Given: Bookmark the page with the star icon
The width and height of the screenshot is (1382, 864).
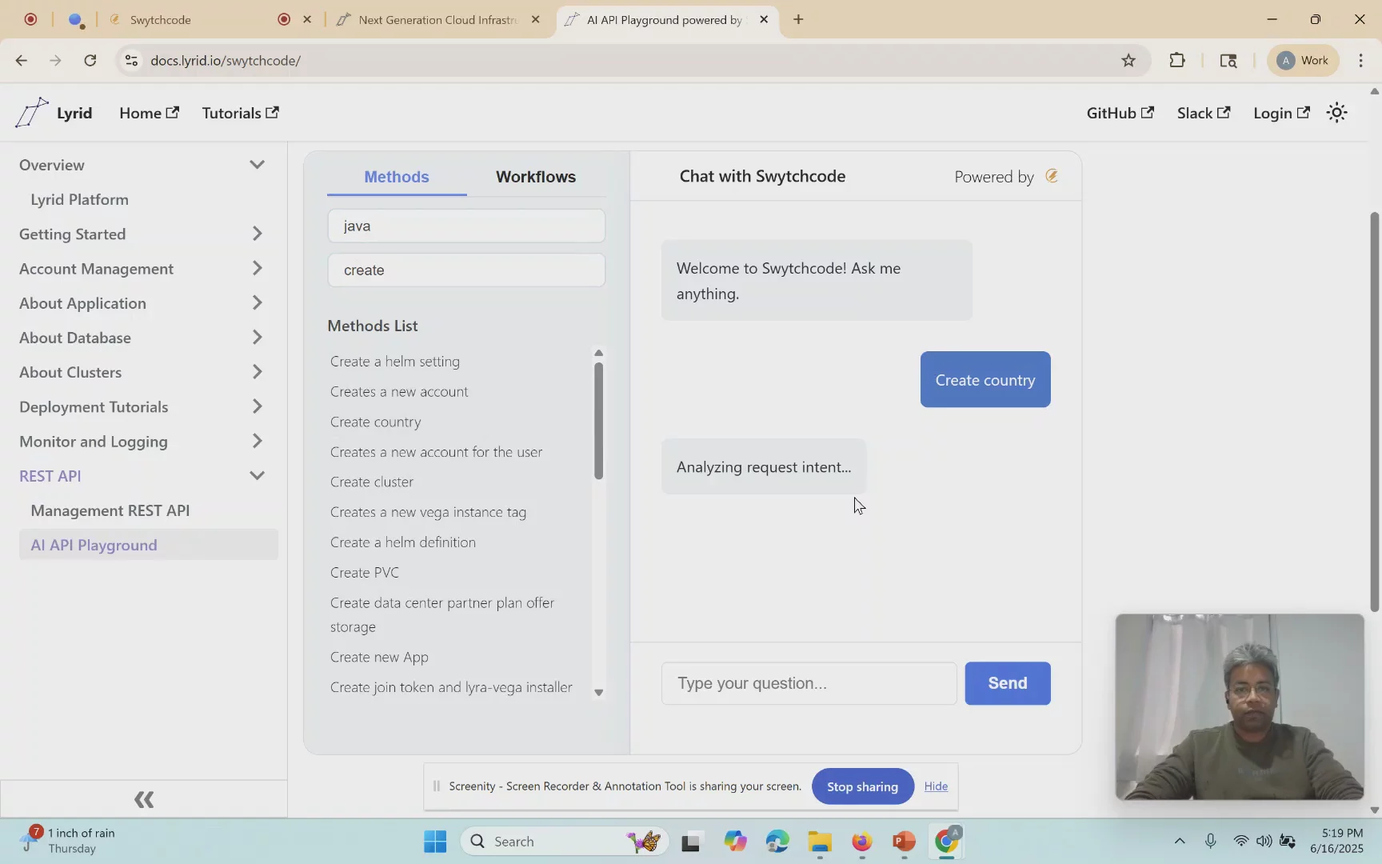Looking at the screenshot, I should click(x=1128, y=60).
